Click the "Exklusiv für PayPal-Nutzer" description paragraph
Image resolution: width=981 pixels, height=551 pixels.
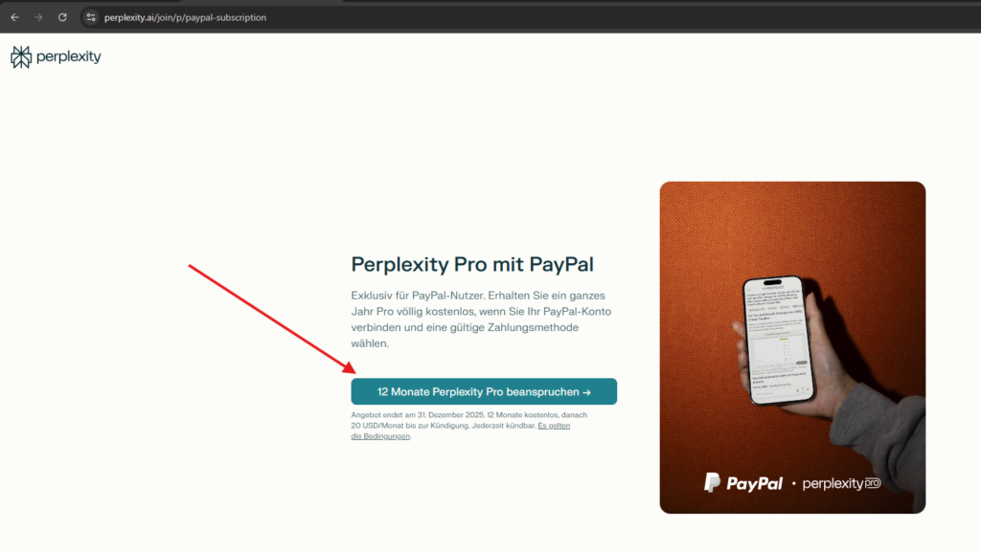pyautogui.click(x=481, y=320)
